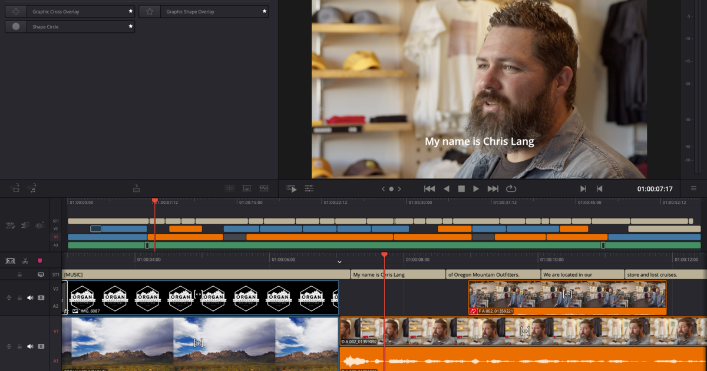Click the filmstrip icon on the V1 track header

pyautogui.click(x=41, y=346)
